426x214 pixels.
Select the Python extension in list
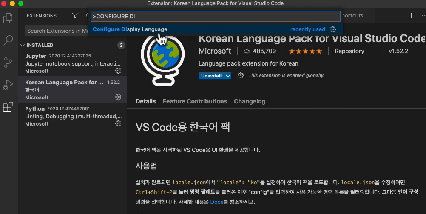click(73, 116)
